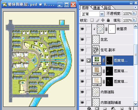Select the 住宅 layer thumbnail
The width and height of the screenshot is (138, 110).
pyautogui.click(x=96, y=40)
